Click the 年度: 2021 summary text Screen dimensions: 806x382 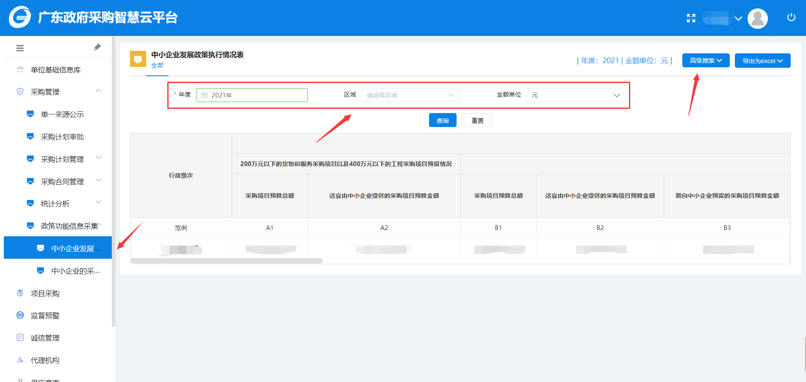[x=600, y=61]
